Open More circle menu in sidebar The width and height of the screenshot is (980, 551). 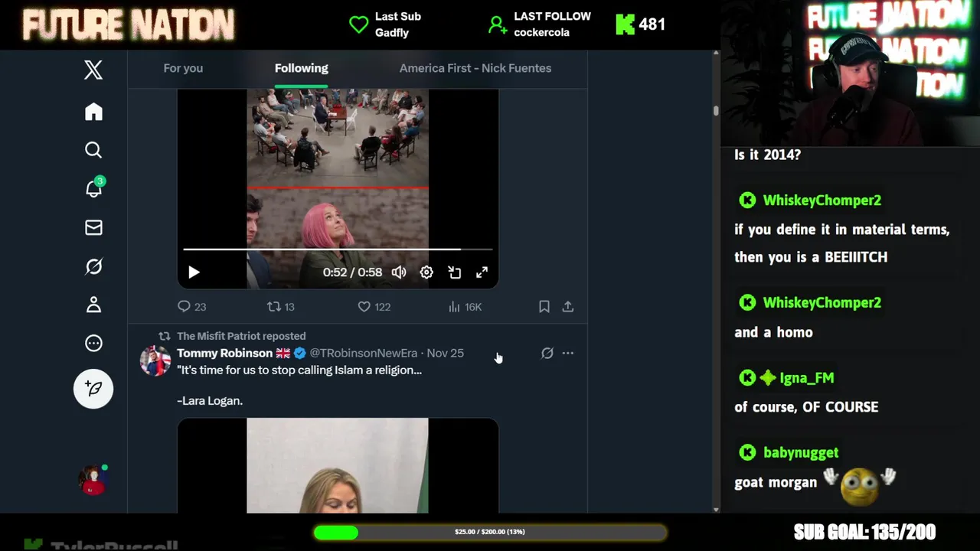point(93,344)
